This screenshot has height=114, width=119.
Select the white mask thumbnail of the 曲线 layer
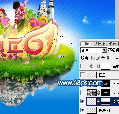(106, 66)
